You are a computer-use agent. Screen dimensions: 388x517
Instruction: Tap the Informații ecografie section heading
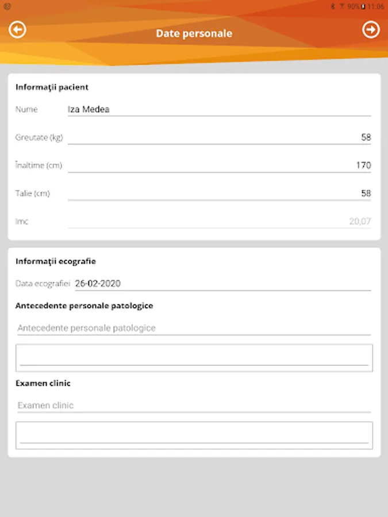[x=56, y=261]
